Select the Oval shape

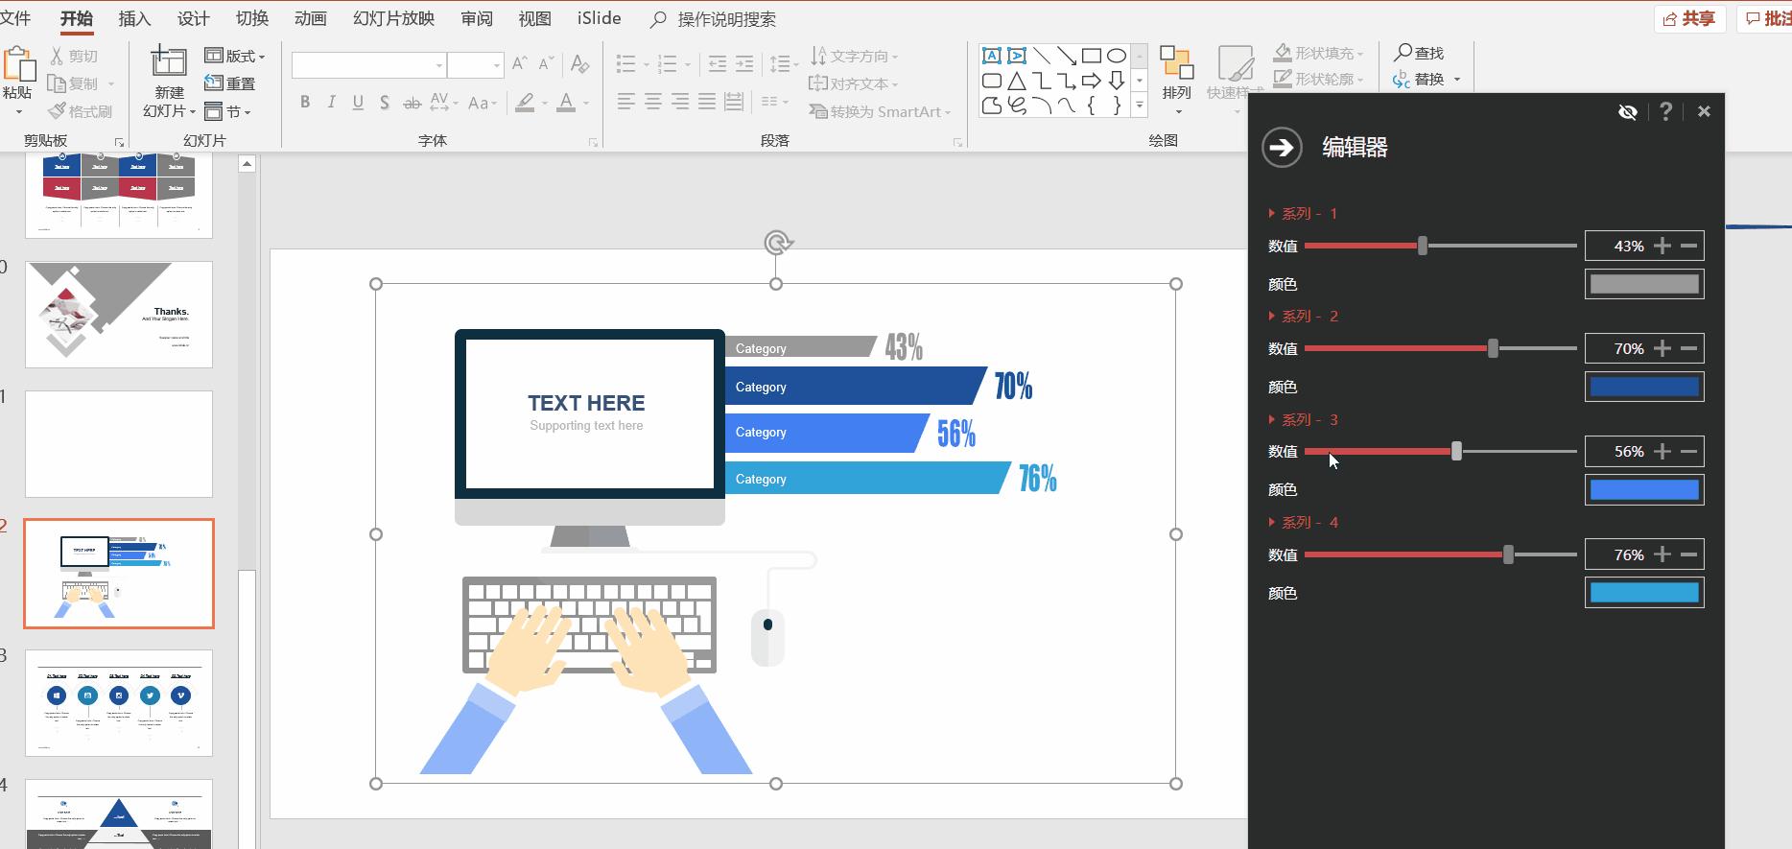tap(1117, 56)
